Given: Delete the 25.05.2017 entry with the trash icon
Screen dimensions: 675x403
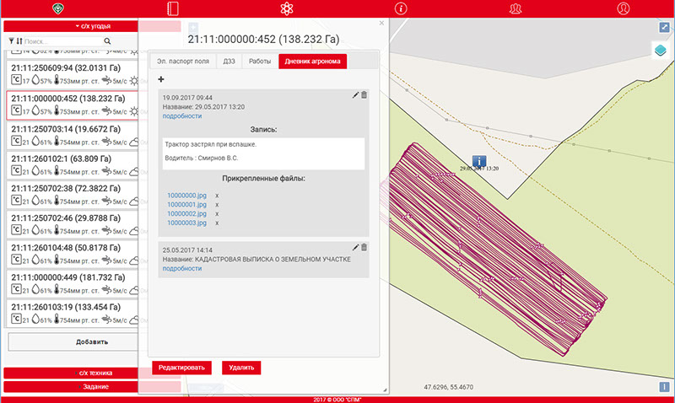Looking at the screenshot, I should (364, 247).
